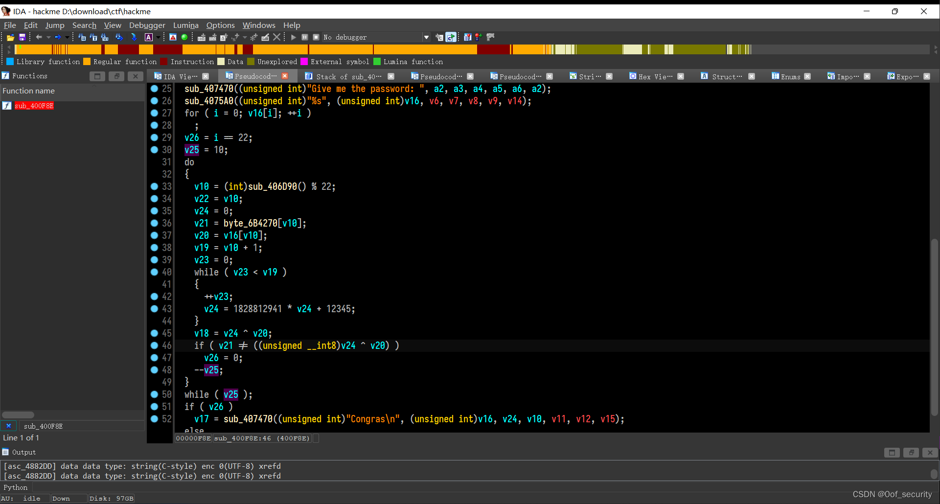Select the Create Function toolbar icon

(x=253, y=37)
